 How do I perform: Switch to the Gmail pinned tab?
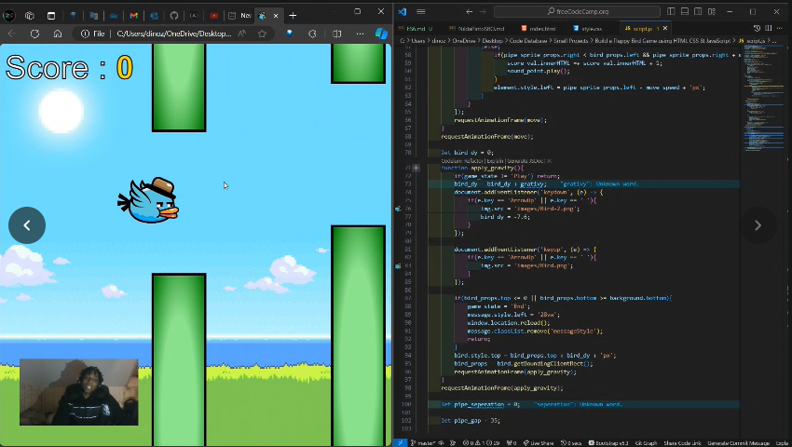134,16
